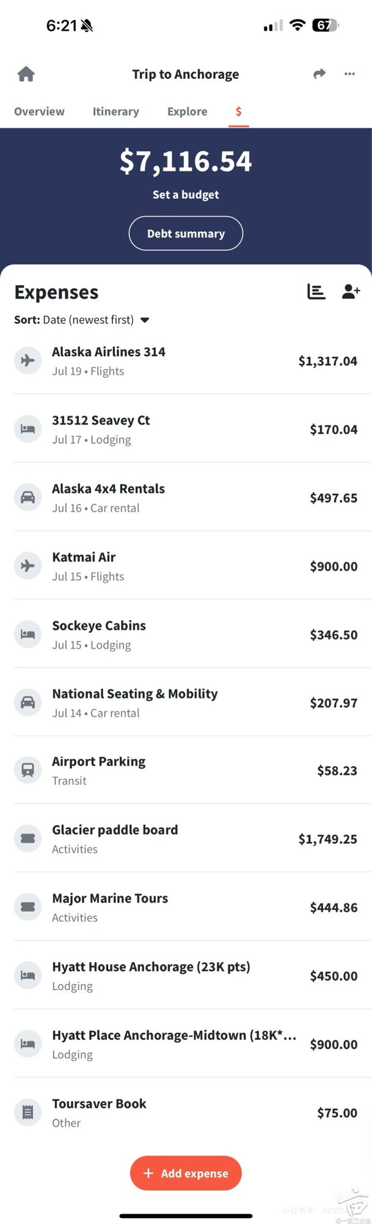
Task: Open the Explore tab
Action: pyautogui.click(x=187, y=111)
